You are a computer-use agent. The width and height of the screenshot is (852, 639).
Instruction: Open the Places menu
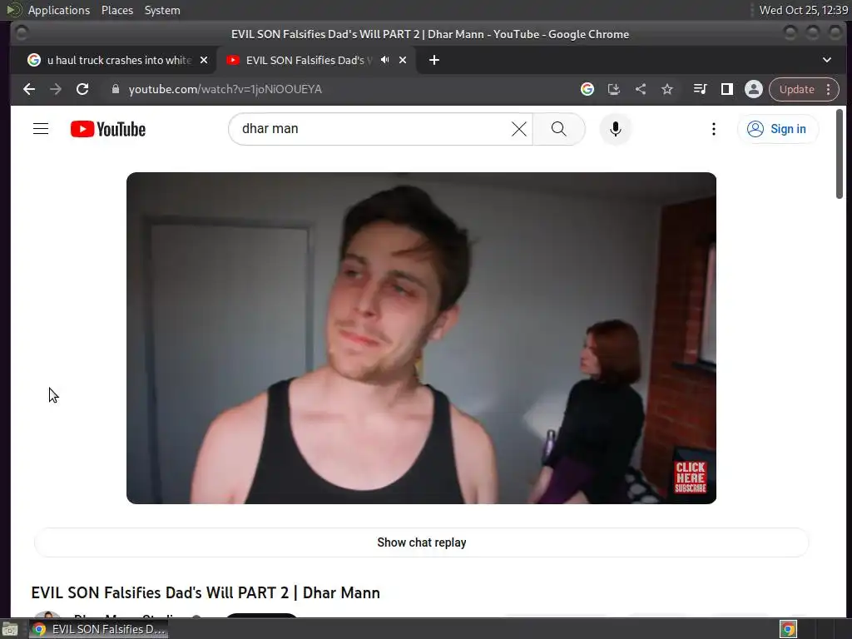[x=117, y=10]
